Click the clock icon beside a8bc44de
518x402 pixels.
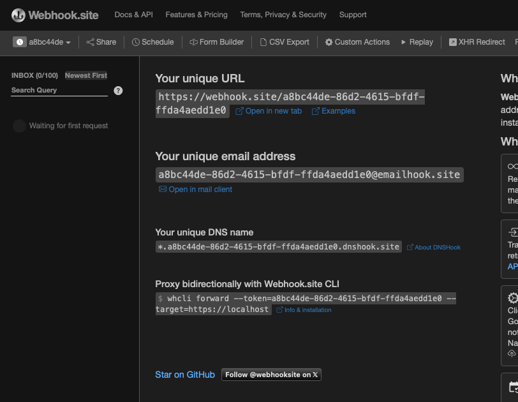pos(20,42)
